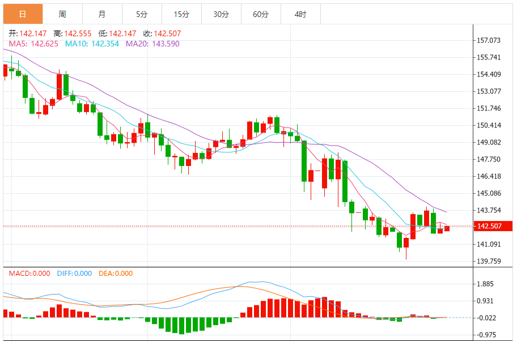Screen dimensions: 517x341
Task: Click the 151.746 price axis label
Action: point(489,108)
